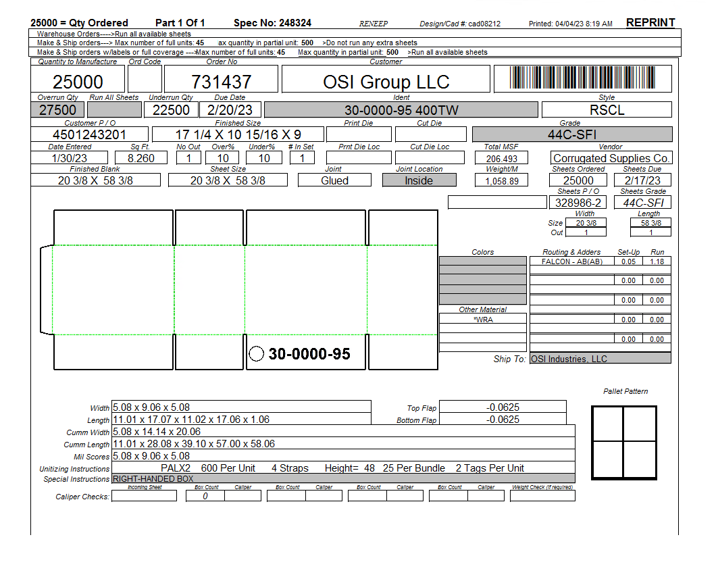Click the Mil Scores row 5.08 x 9.06 x 5.08
Viewport: 716px width, 577px height.
(343, 456)
